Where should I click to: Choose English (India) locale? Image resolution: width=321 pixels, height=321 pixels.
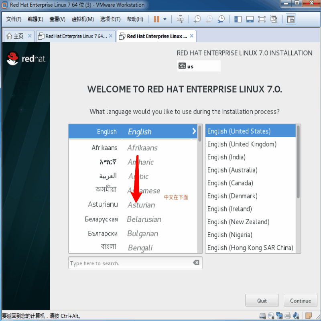[x=250, y=157]
